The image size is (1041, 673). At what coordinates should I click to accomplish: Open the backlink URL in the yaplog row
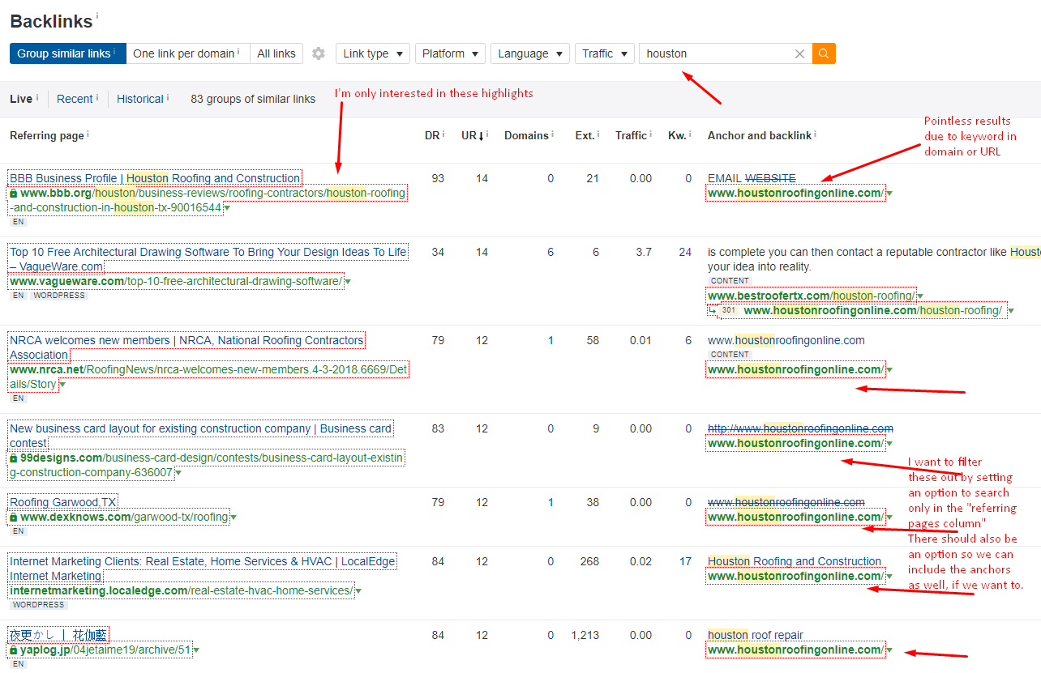pyautogui.click(x=795, y=650)
